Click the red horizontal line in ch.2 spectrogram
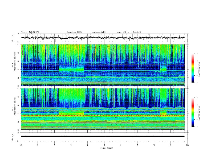 pos(103,116)
